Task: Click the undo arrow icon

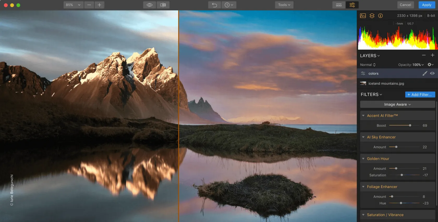Action: point(214,5)
